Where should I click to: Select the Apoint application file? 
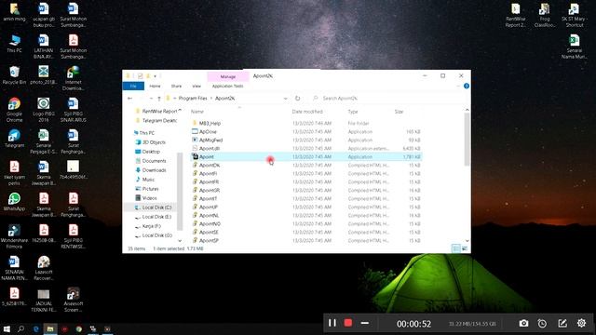[306, 157]
